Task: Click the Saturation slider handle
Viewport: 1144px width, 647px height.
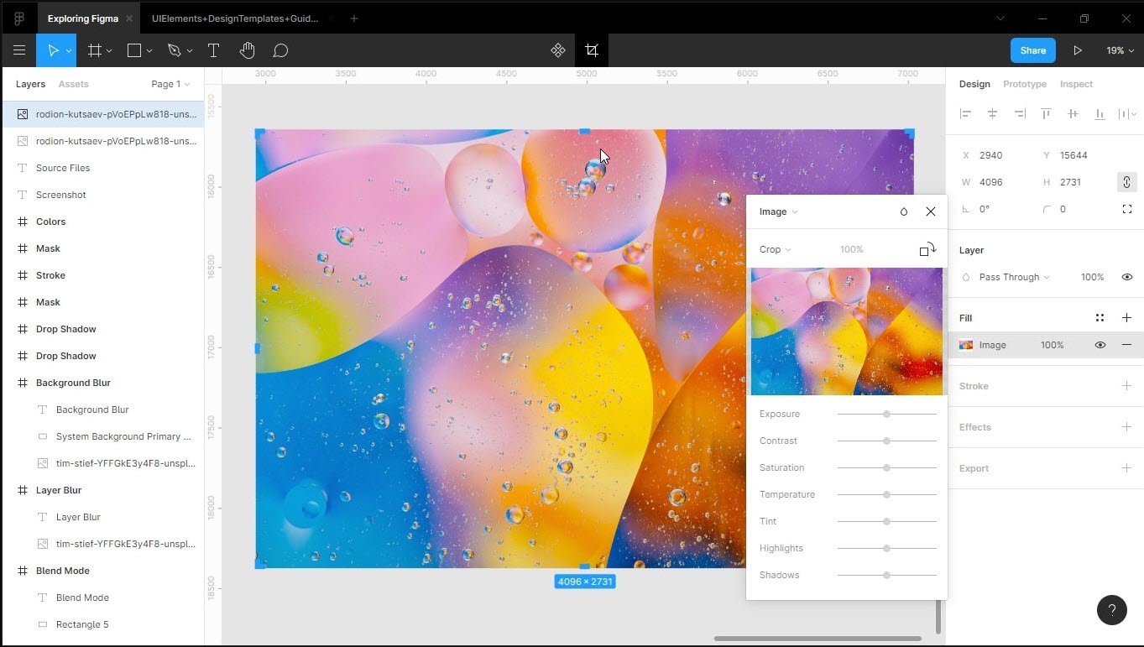Action: point(886,467)
